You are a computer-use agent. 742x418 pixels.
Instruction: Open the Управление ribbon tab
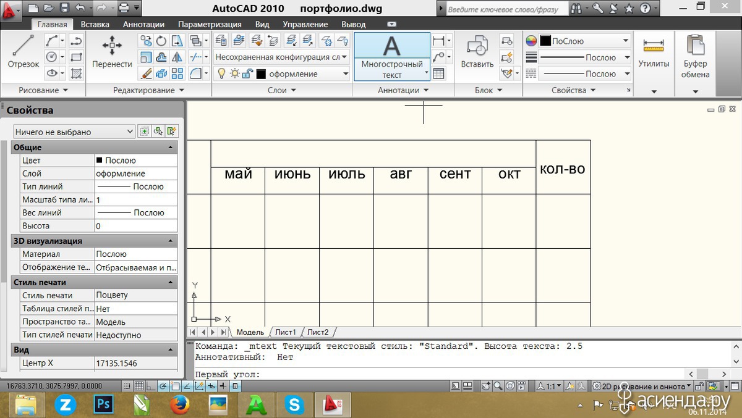click(x=305, y=25)
